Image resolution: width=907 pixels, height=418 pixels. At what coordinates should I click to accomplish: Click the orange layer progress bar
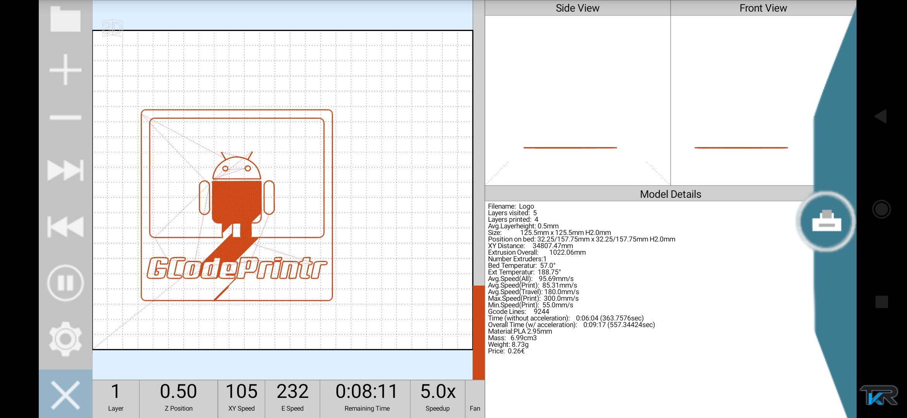click(x=479, y=332)
